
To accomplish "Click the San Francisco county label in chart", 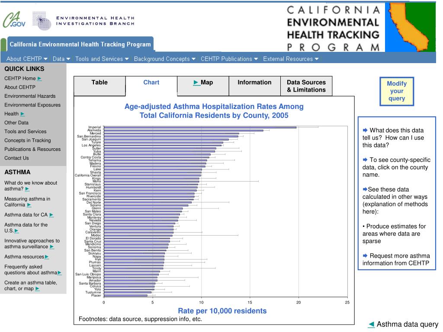I will click(x=90, y=193).
